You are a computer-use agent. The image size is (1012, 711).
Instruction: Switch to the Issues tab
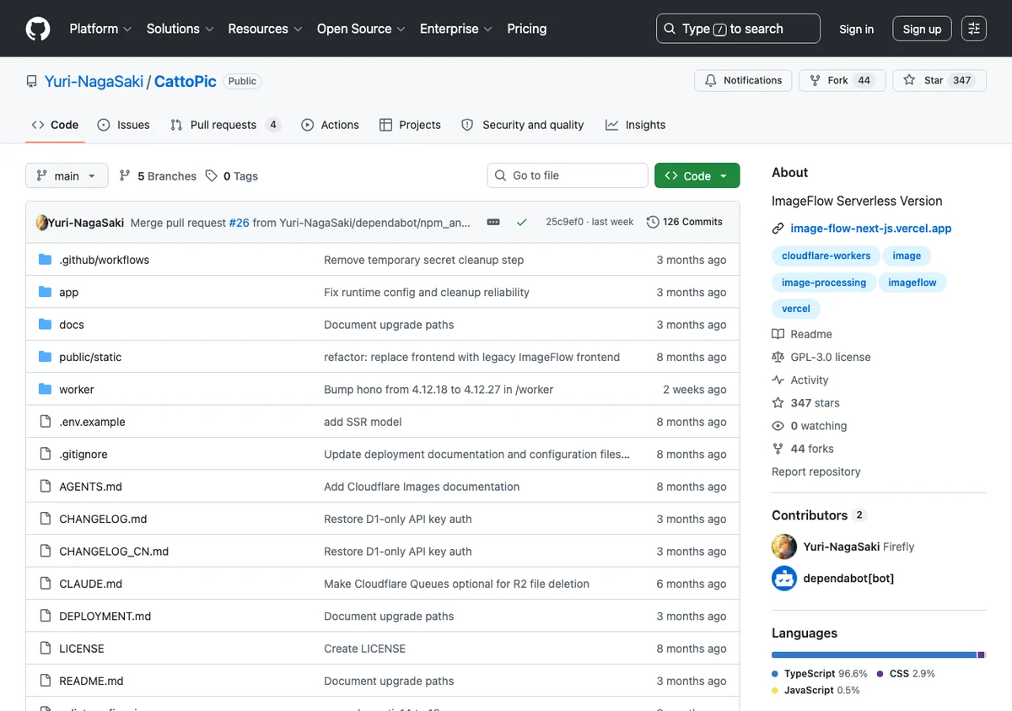pyautogui.click(x=123, y=125)
